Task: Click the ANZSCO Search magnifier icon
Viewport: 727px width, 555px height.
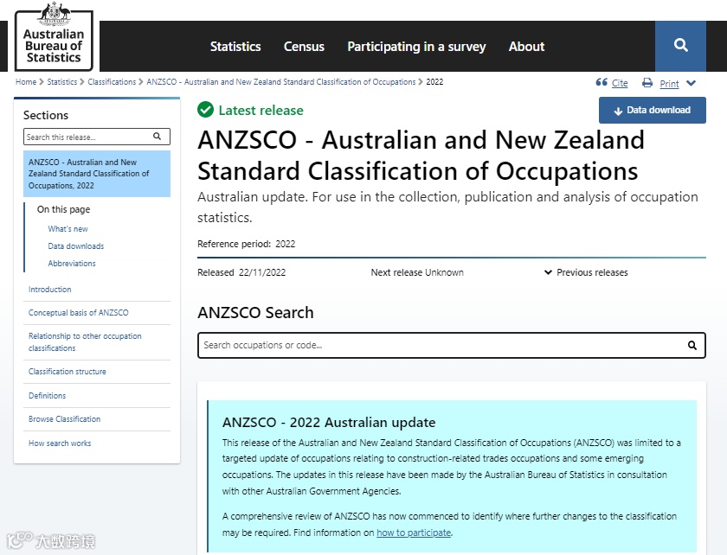Action: [692, 345]
